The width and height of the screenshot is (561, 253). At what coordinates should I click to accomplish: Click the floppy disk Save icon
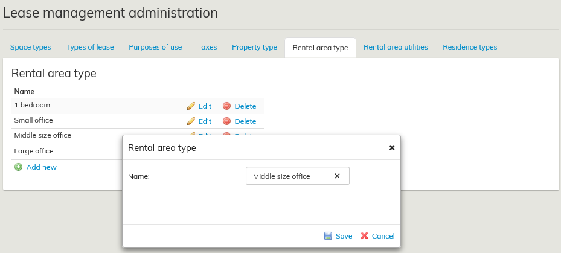[328, 236]
